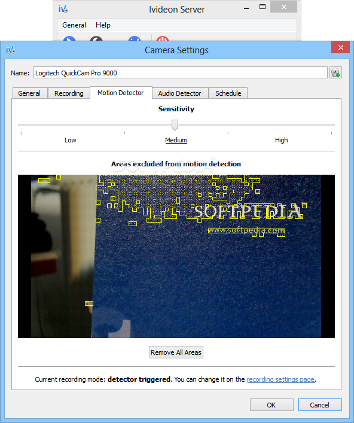Click the High sensitivity label
Viewport: 354px width, 423px height.
(x=282, y=140)
